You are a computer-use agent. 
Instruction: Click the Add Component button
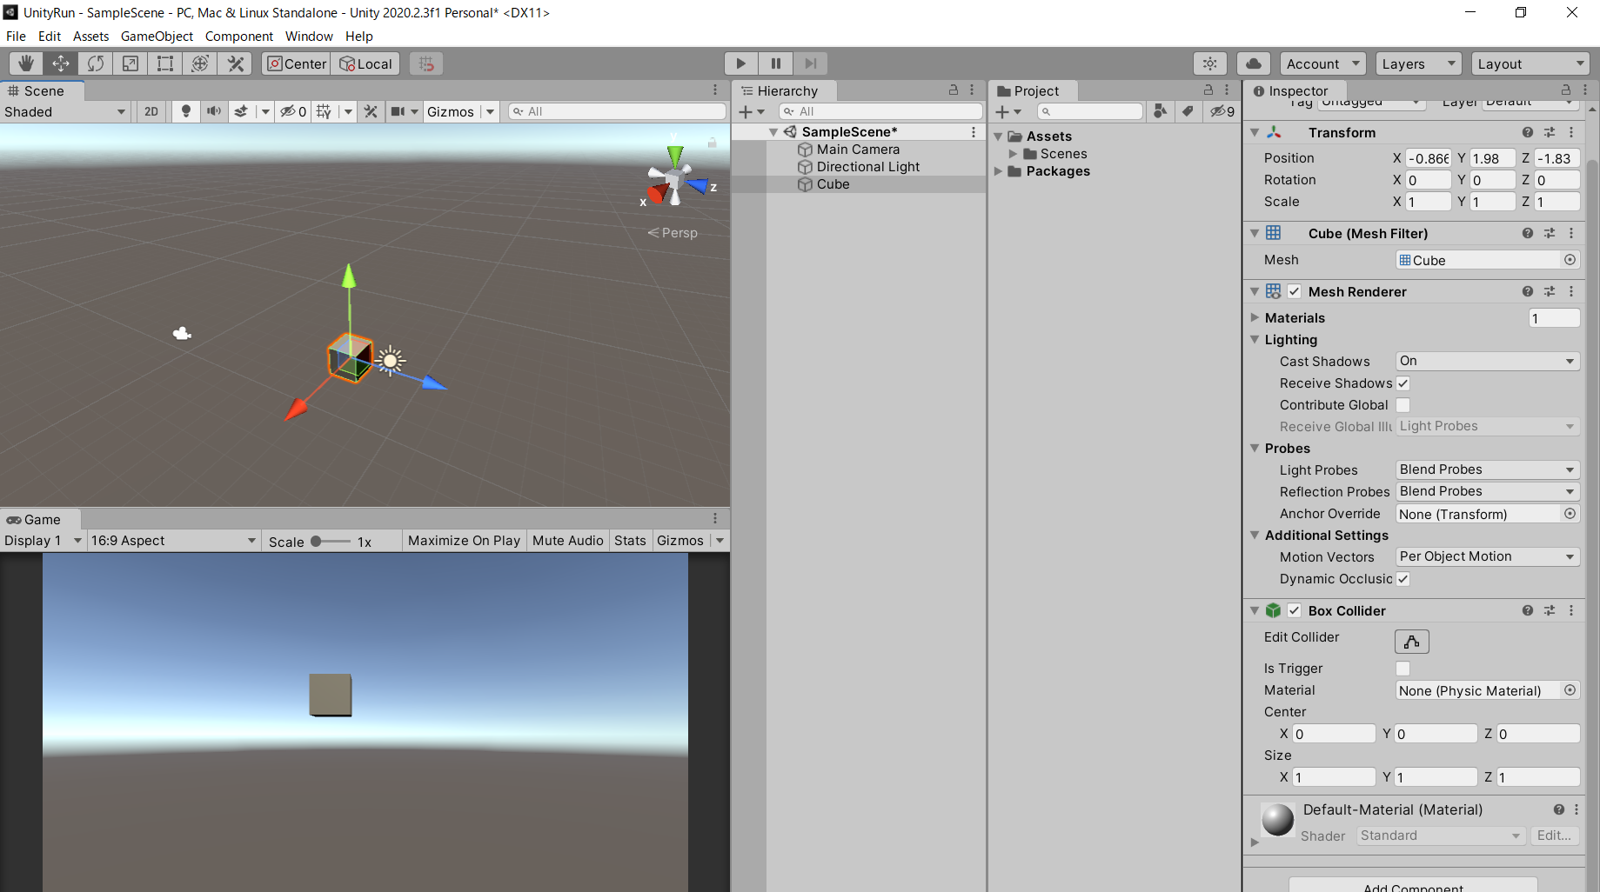[x=1413, y=886]
